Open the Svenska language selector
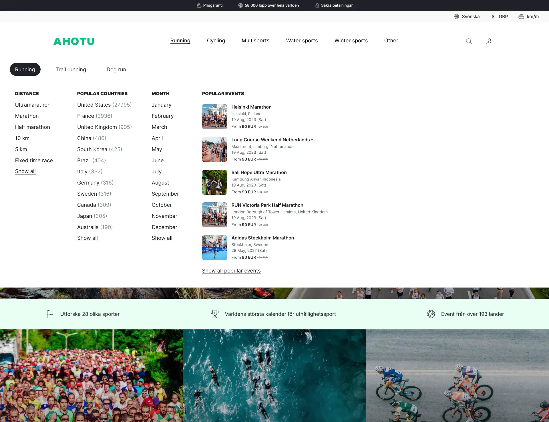549x422 pixels. coord(467,17)
